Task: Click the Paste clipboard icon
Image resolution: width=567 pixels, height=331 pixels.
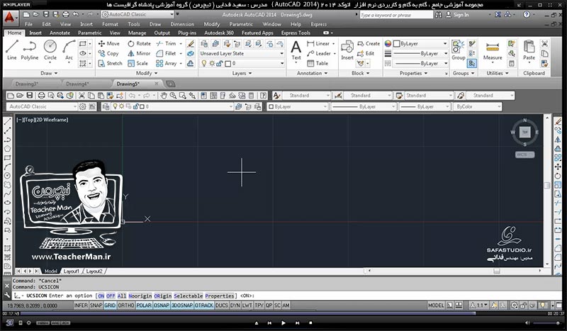Action: [x=529, y=50]
